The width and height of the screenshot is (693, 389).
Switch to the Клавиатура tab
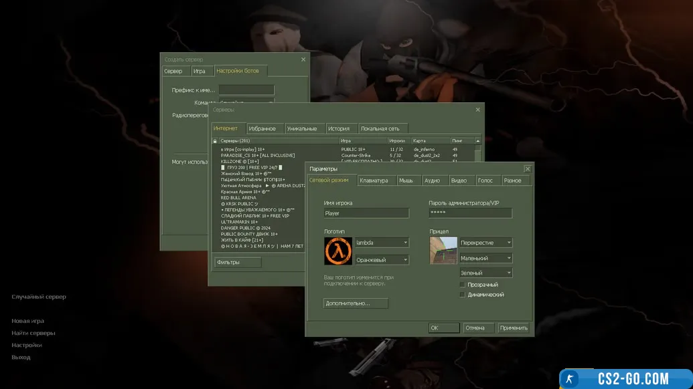click(x=374, y=180)
